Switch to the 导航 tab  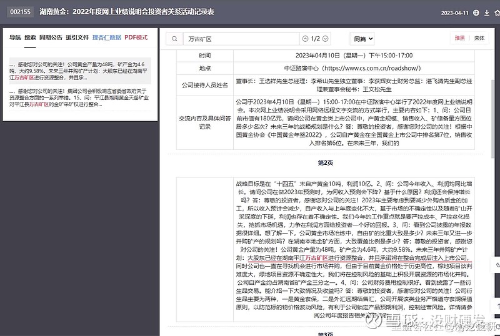[15, 37]
